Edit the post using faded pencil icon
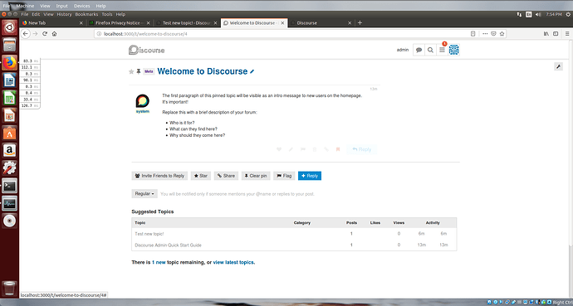 tap(291, 149)
